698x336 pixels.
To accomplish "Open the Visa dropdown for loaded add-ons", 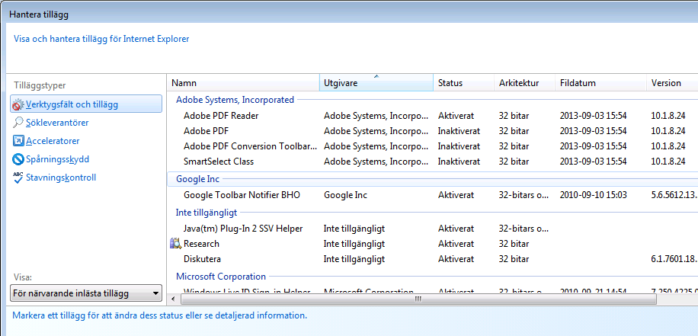I will click(86, 293).
